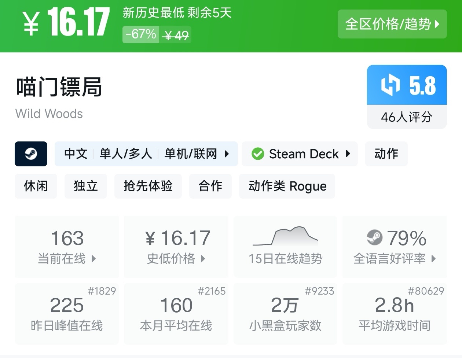Open the 46人评分 rating count
The height and width of the screenshot is (358, 462).
pos(407,117)
